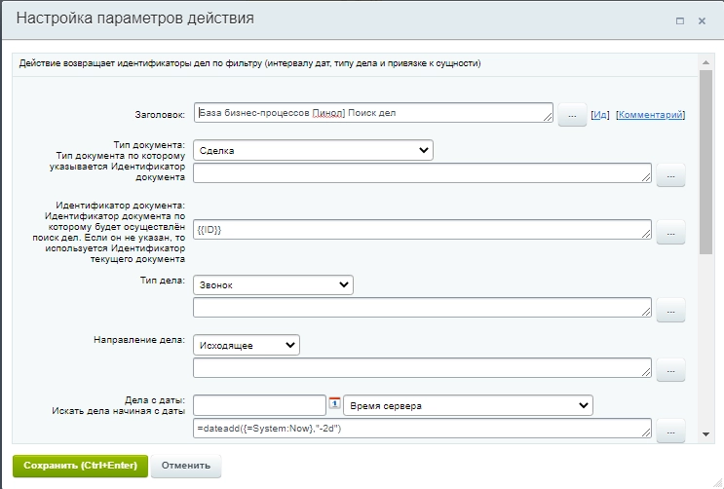Expand the Исходящее direction dropdown
The height and width of the screenshot is (489, 724).
[247, 345]
